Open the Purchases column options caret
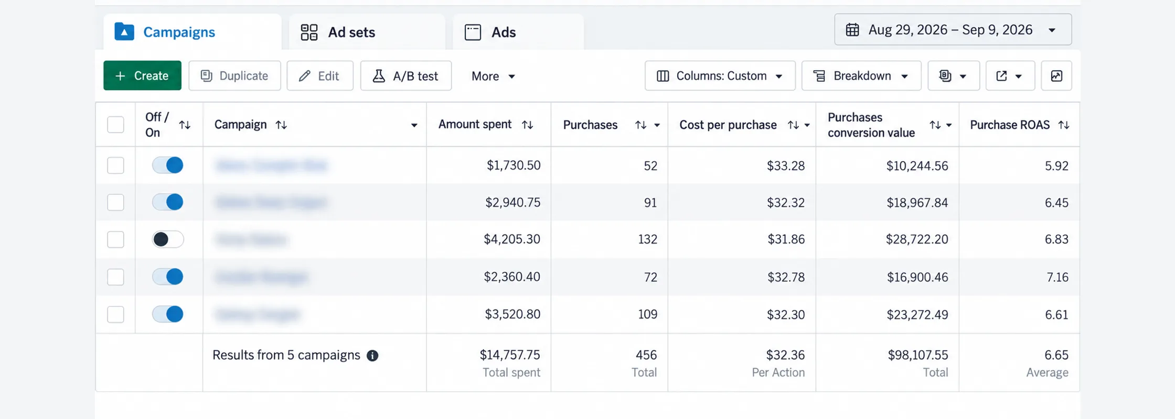The width and height of the screenshot is (1175, 419). point(657,125)
